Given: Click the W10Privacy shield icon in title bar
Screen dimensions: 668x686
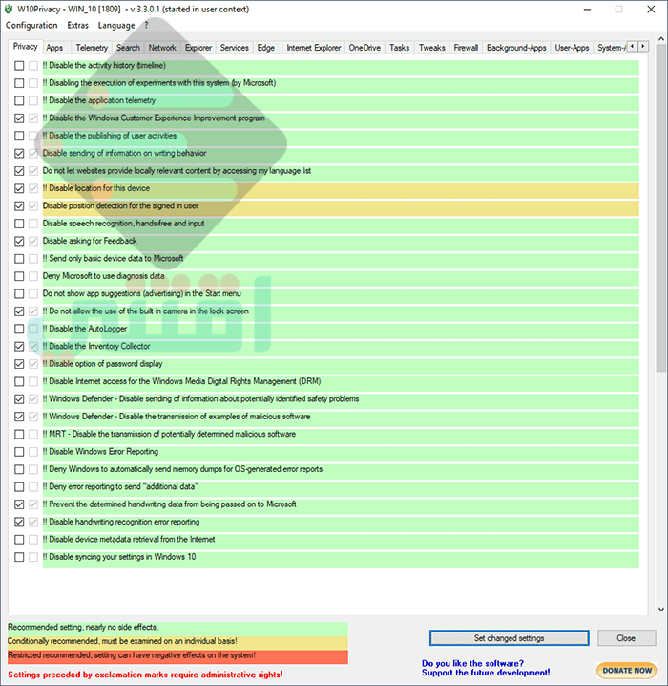Looking at the screenshot, I should coord(9,10).
